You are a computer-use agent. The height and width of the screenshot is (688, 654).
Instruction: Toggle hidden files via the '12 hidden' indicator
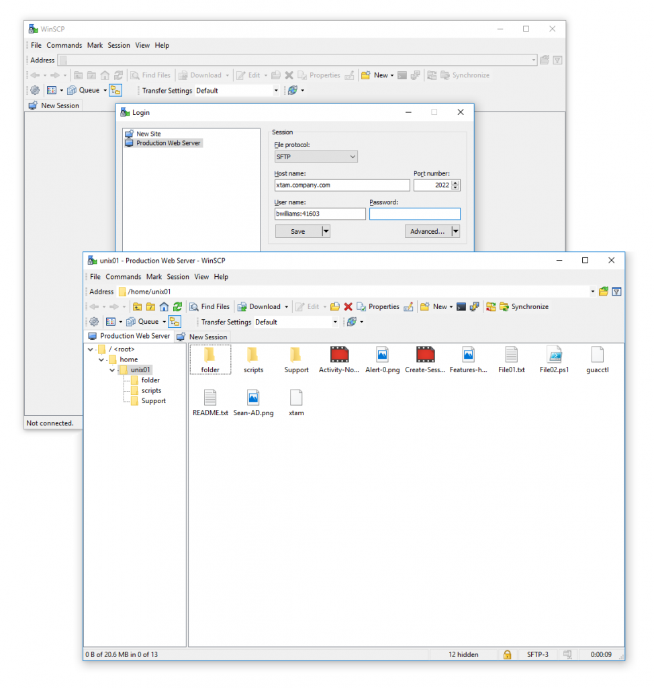pyautogui.click(x=463, y=654)
